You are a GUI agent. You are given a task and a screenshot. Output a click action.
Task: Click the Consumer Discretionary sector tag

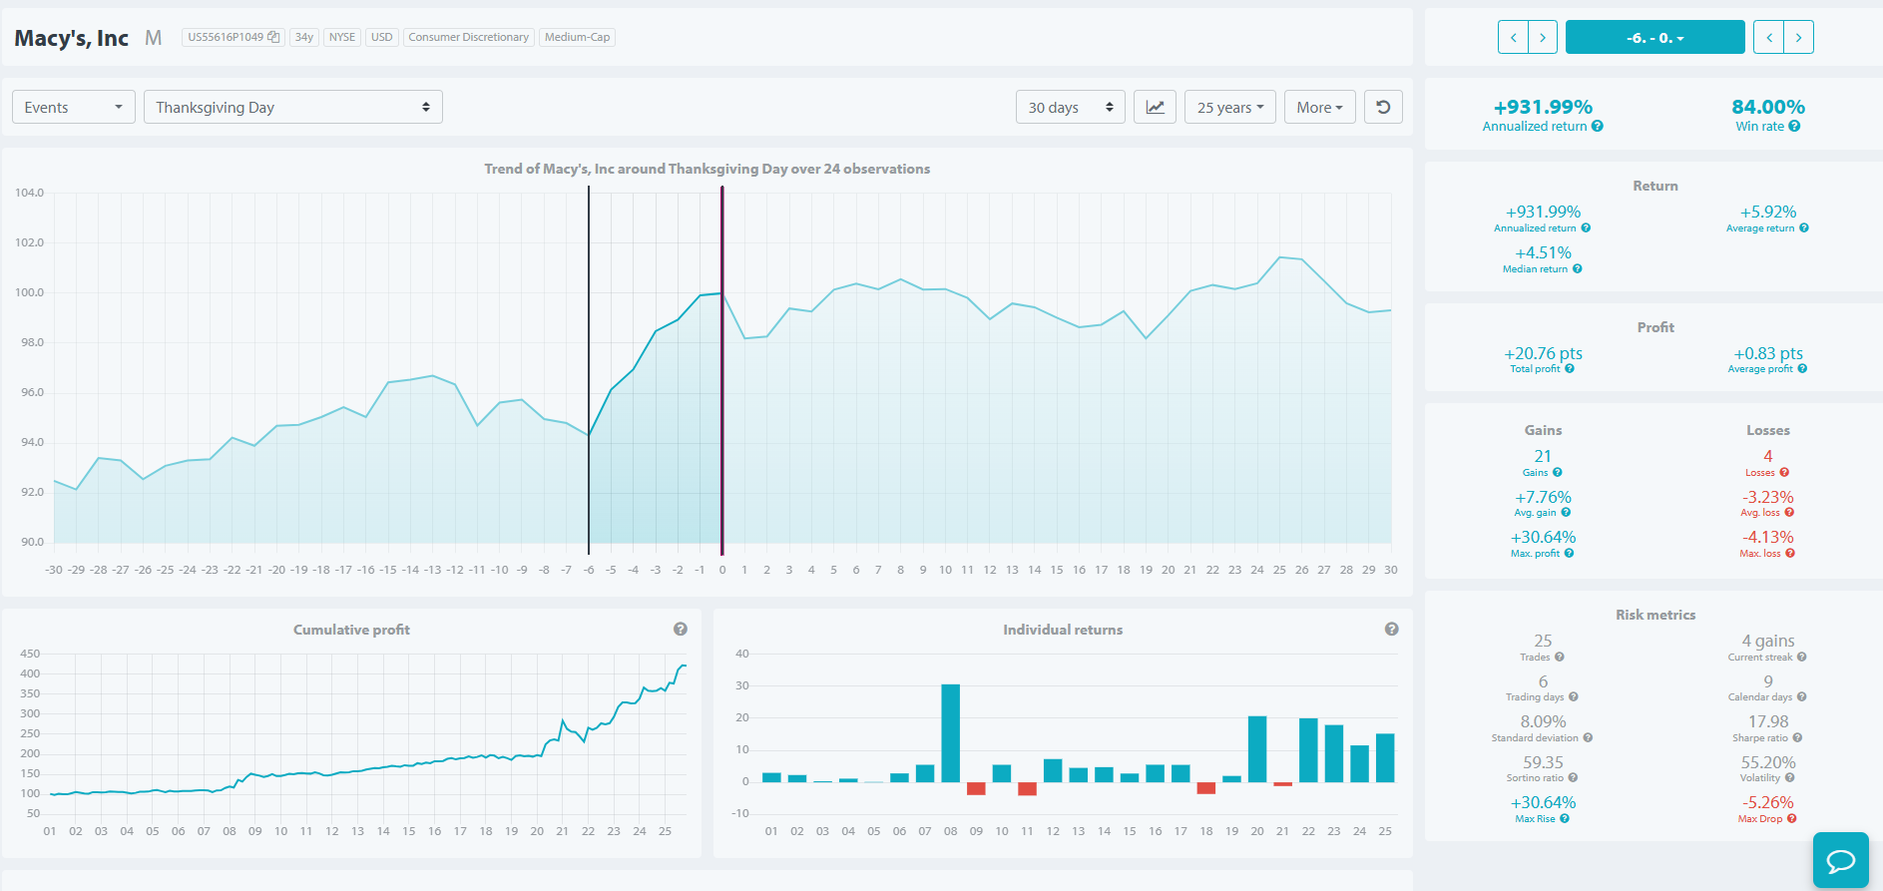pyautogui.click(x=468, y=37)
